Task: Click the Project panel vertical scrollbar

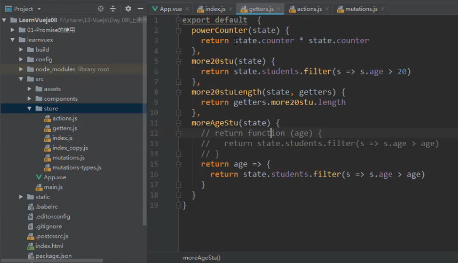Action: point(144,121)
